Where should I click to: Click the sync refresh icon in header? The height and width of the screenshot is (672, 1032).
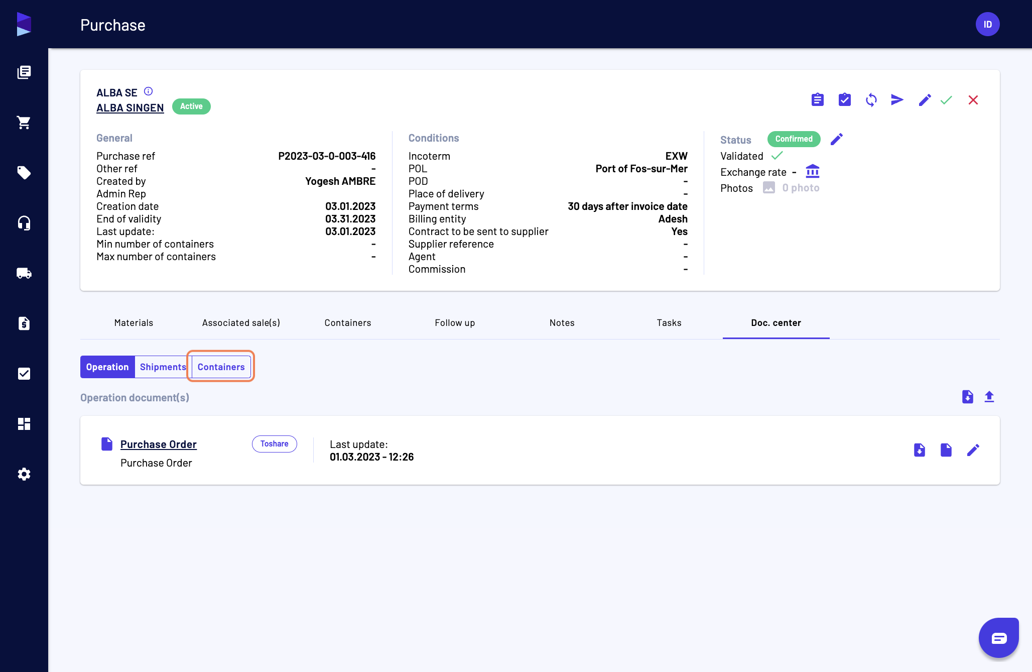(871, 100)
